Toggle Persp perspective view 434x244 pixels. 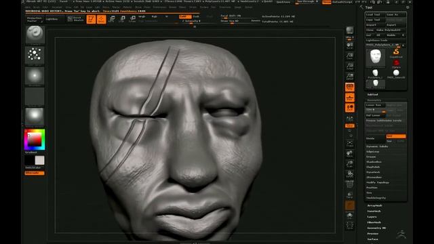[350, 87]
